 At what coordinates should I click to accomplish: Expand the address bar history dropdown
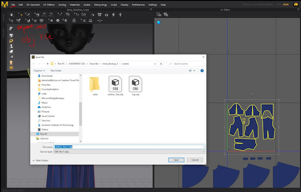coord(155,64)
